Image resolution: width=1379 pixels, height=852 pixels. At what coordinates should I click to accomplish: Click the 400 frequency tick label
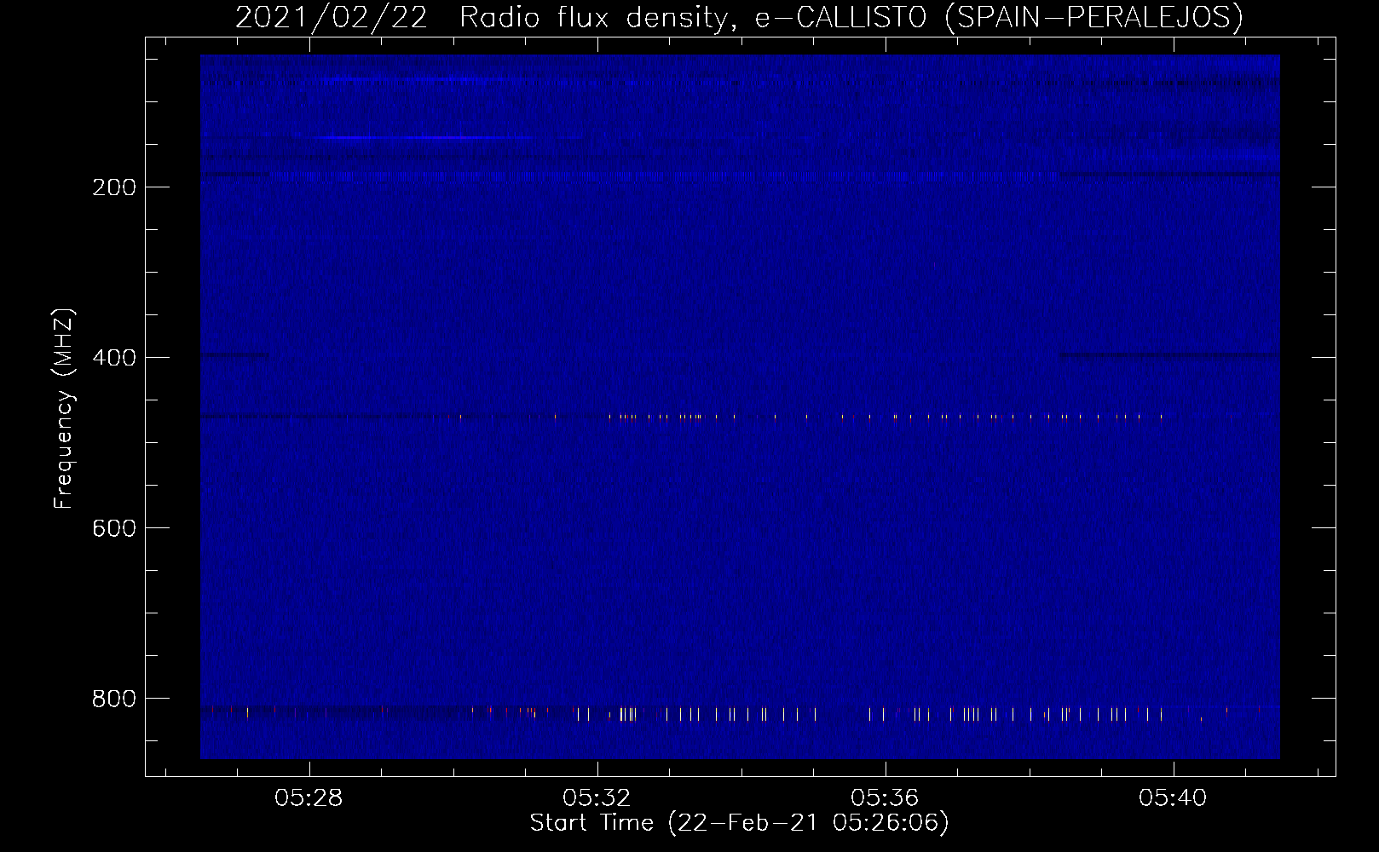(x=113, y=358)
